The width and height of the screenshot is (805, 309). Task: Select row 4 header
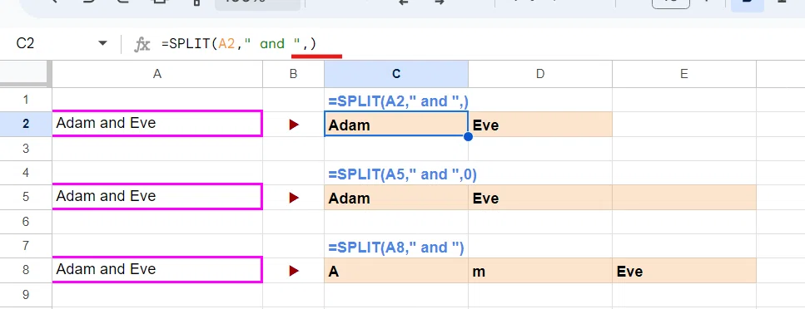coord(26,173)
